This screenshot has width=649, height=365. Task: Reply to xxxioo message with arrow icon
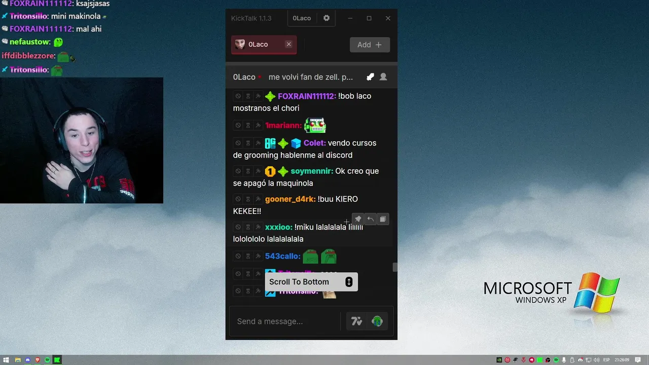click(370, 219)
